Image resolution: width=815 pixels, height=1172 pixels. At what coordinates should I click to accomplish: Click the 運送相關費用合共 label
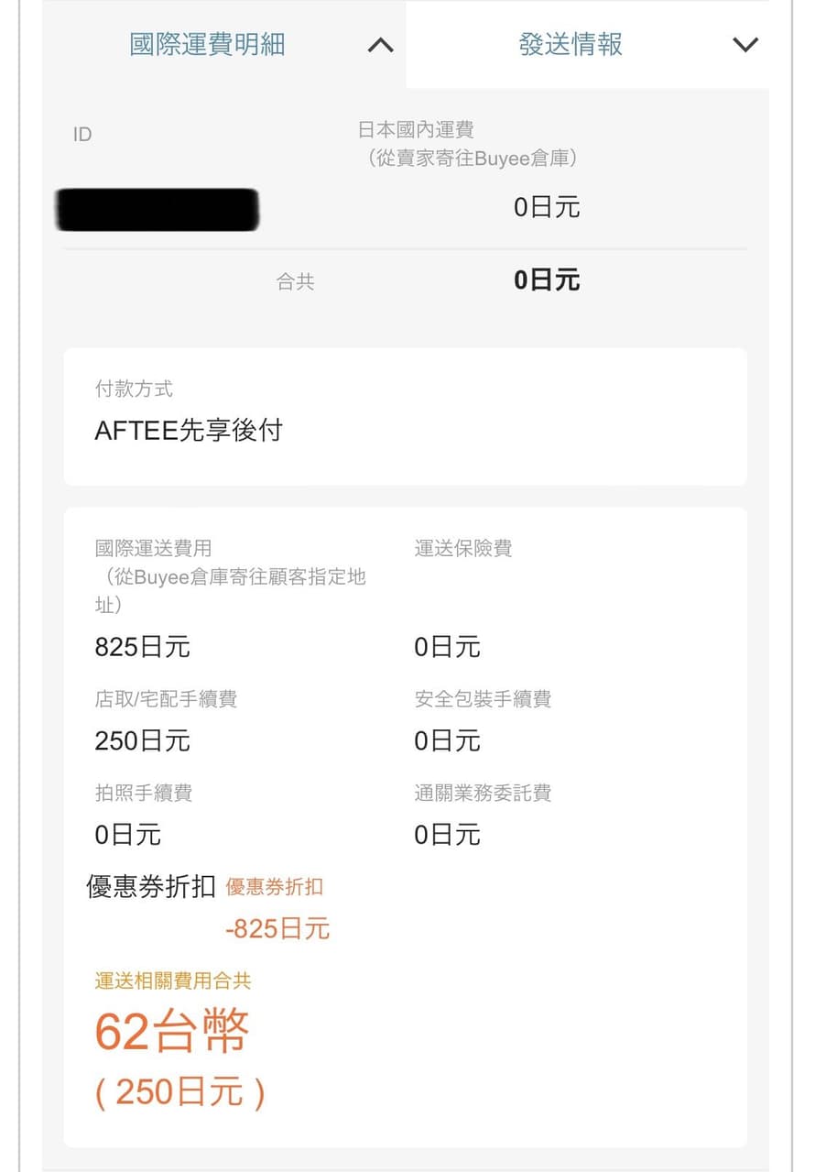(x=172, y=980)
